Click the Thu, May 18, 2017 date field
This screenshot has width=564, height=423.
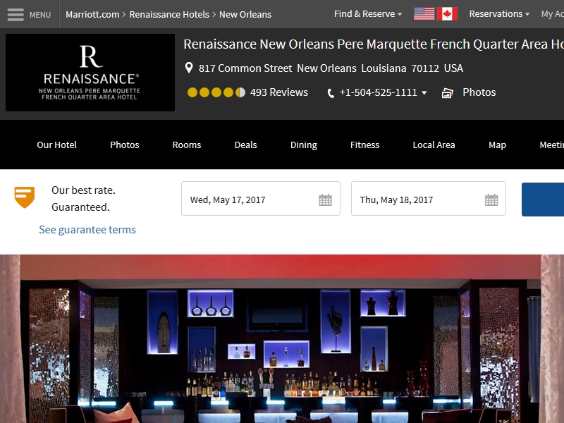coord(429,199)
